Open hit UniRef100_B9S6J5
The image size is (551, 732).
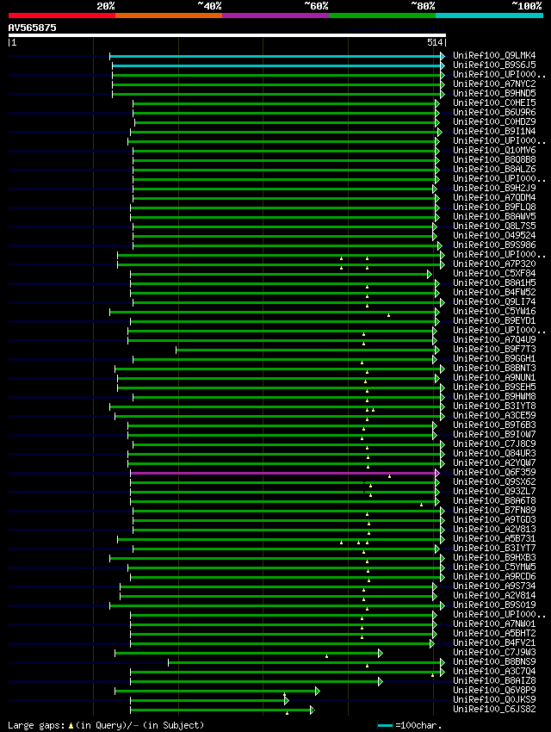click(x=494, y=65)
